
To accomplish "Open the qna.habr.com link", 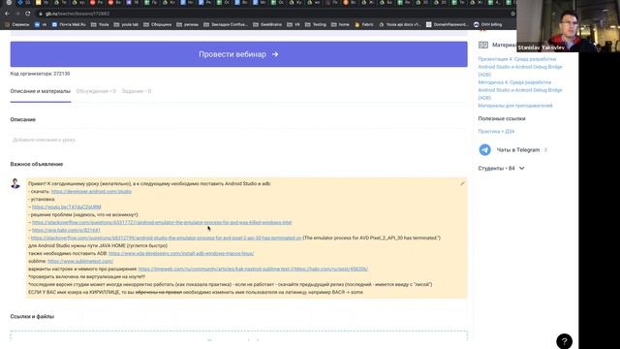I will coord(66,230).
